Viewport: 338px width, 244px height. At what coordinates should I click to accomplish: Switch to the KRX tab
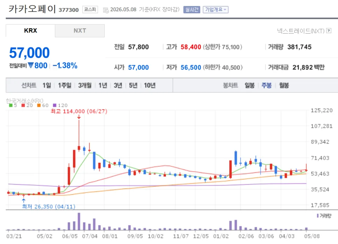pos(30,30)
